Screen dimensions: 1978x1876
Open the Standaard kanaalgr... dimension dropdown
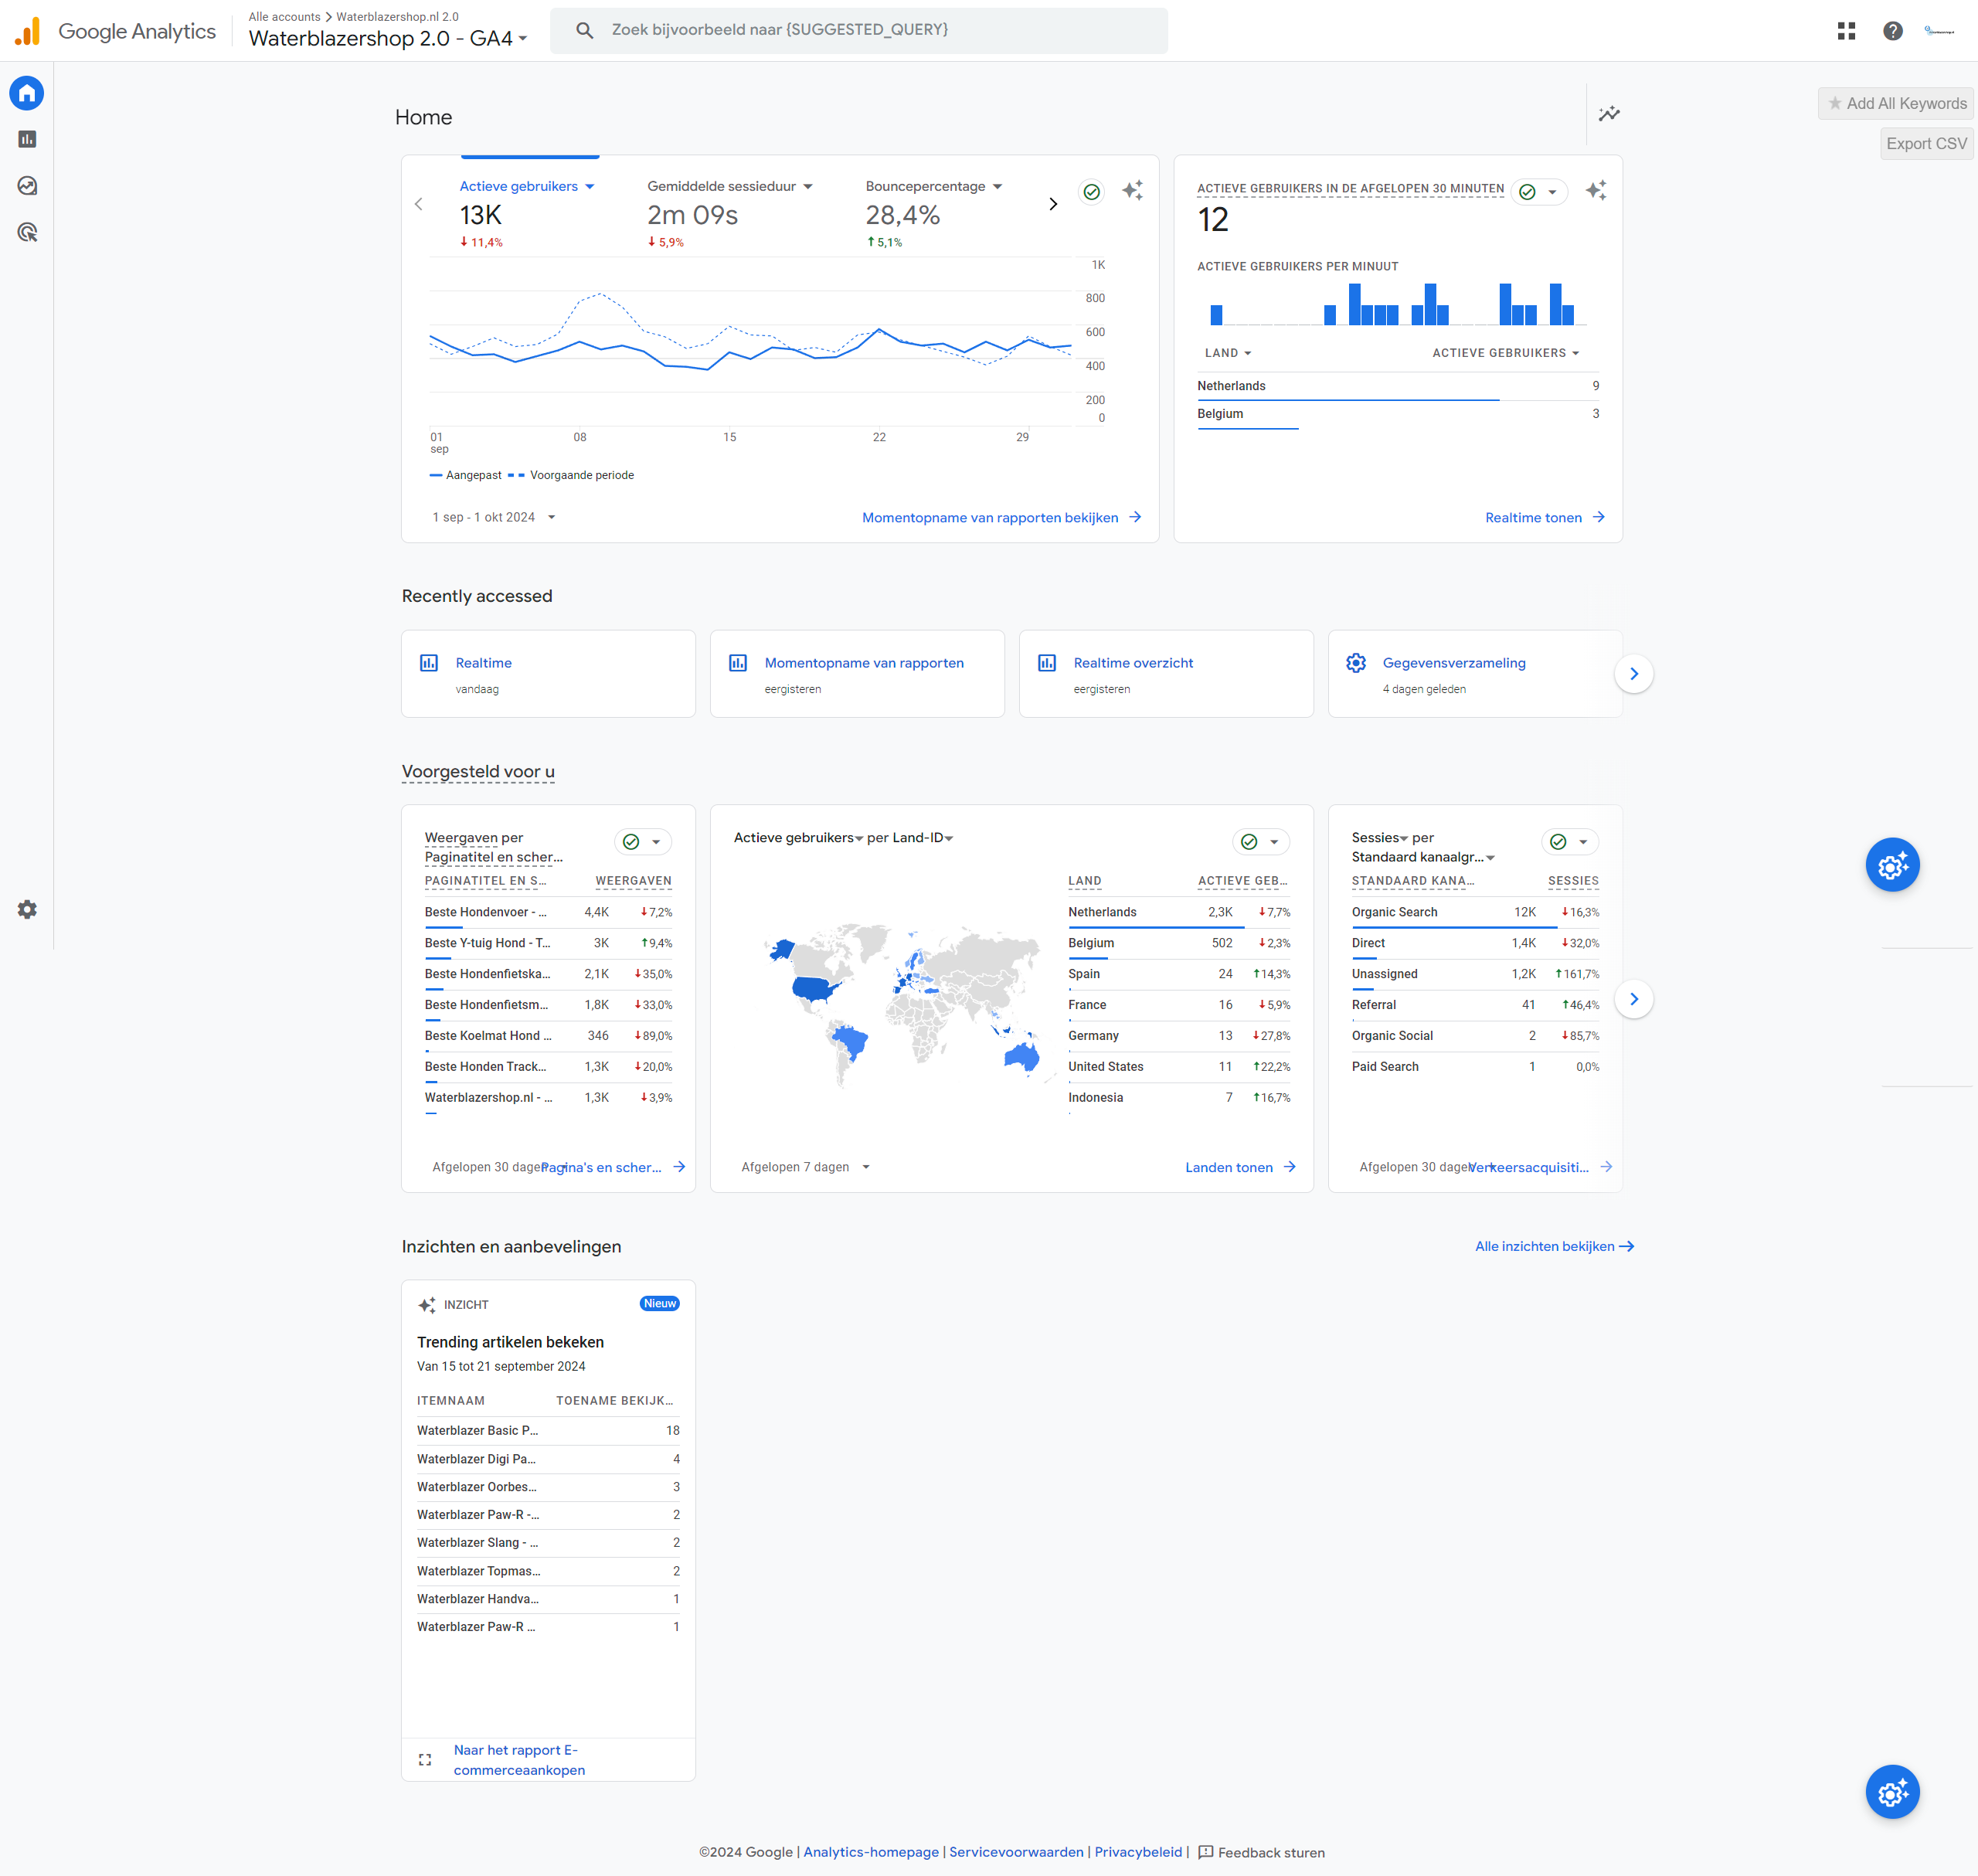coord(1423,857)
